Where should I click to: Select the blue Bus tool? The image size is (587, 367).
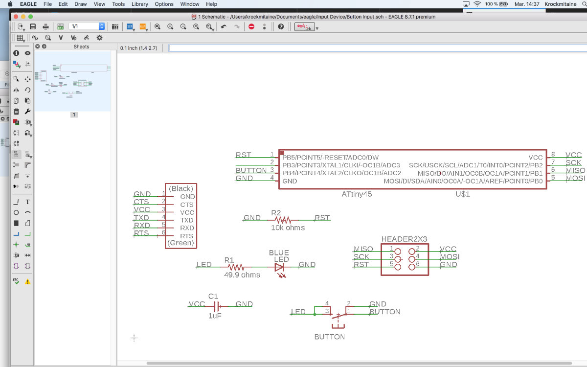(x=16, y=234)
